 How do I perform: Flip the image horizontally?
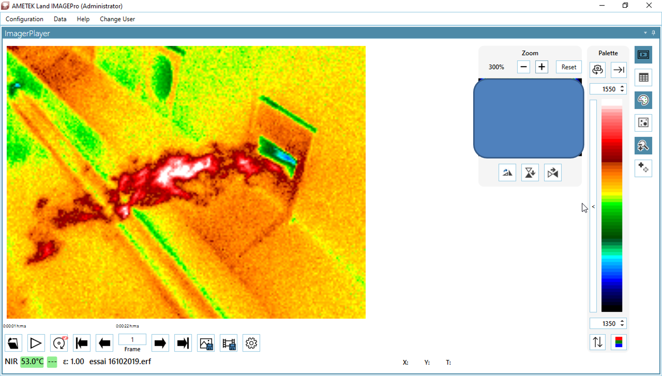553,172
